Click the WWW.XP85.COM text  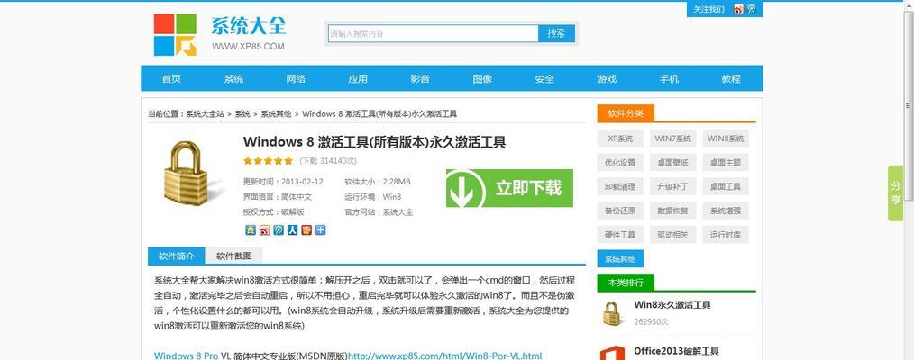pyautogui.click(x=248, y=46)
